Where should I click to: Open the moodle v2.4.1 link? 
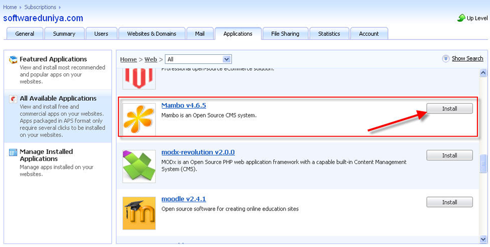tap(184, 199)
